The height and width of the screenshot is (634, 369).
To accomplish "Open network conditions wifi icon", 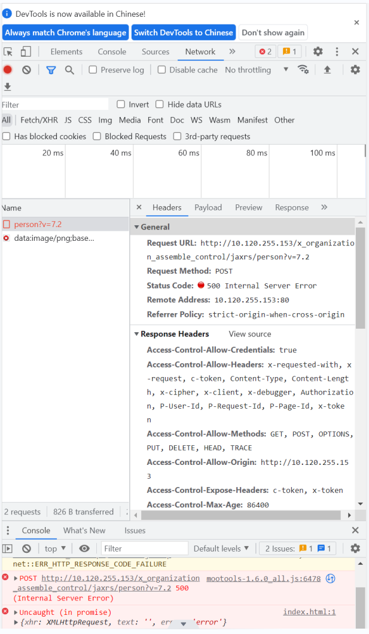I will (303, 69).
